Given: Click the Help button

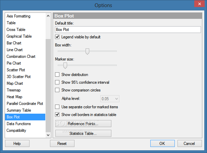Looking at the screenshot, I should point(17,144).
